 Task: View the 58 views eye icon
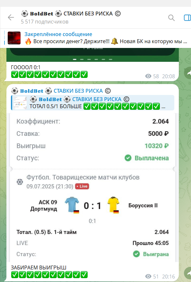pyautogui.click(x=148, y=76)
